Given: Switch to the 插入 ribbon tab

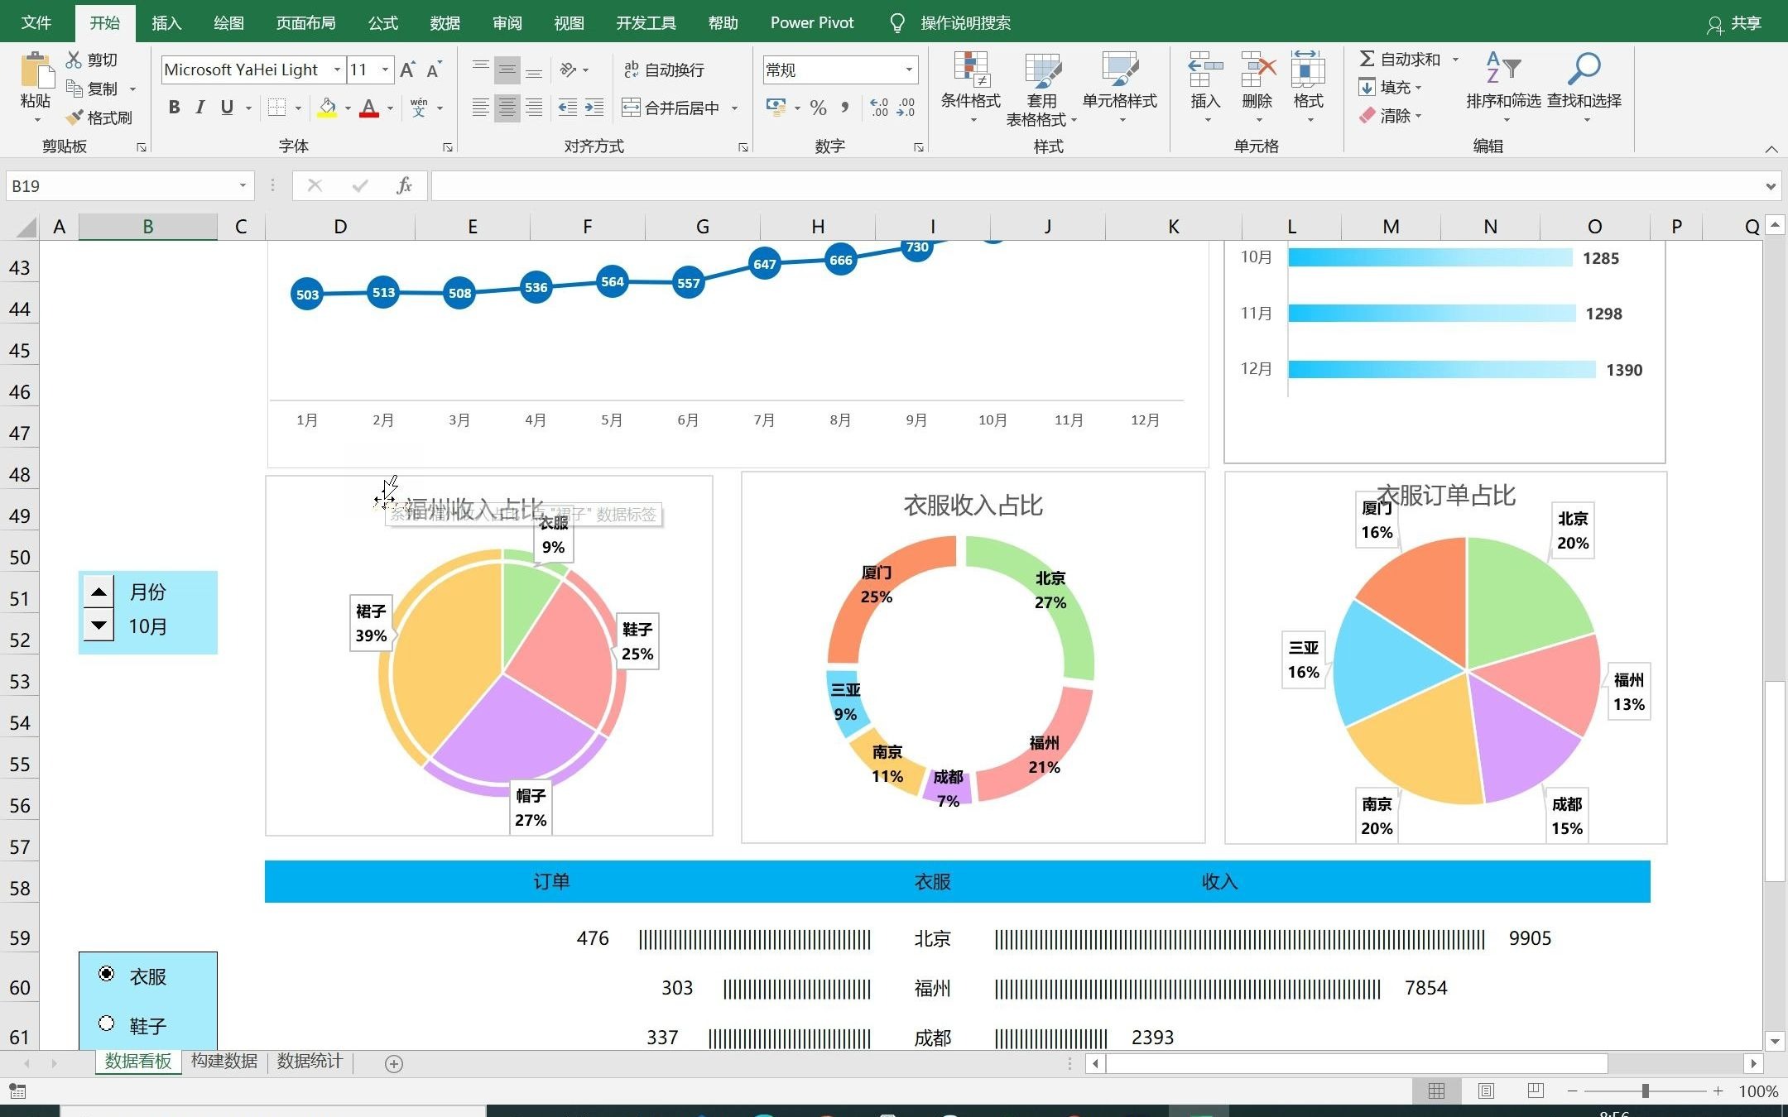Looking at the screenshot, I should pyautogui.click(x=166, y=22).
